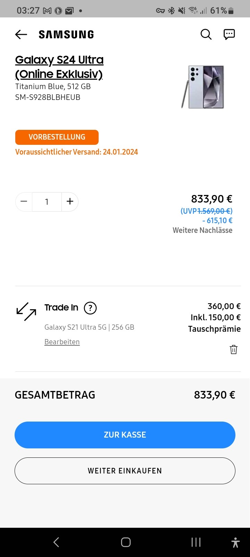Open Galaxy S24 Ultra product link
Viewport: 250px width, 557px height.
pyautogui.click(x=59, y=67)
